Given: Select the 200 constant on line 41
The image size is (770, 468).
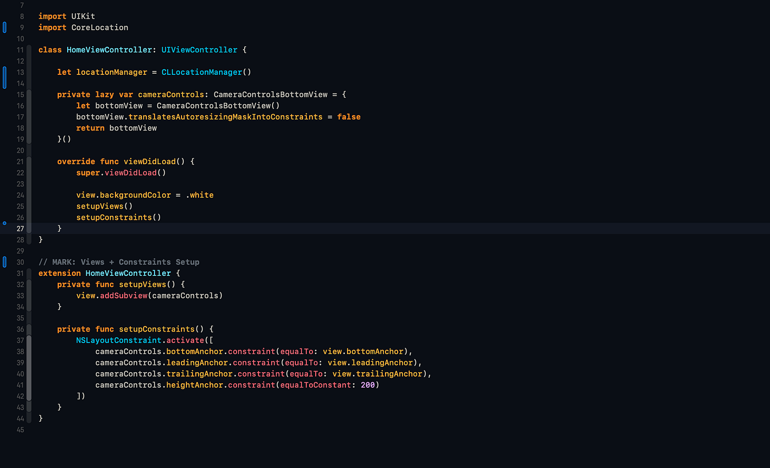Looking at the screenshot, I should pyautogui.click(x=369, y=384).
